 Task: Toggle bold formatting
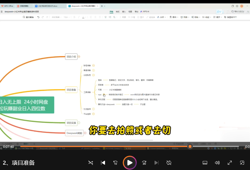click(74, 17)
